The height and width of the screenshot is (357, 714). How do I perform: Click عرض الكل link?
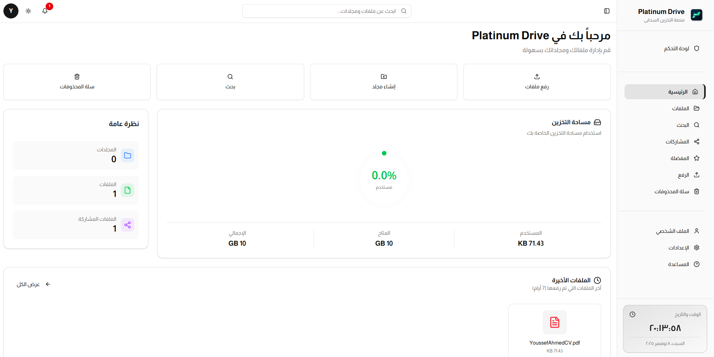click(x=33, y=284)
